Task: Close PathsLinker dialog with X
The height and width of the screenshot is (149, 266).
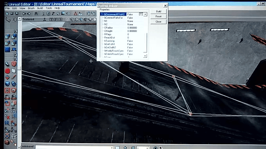Action: click(165, 5)
